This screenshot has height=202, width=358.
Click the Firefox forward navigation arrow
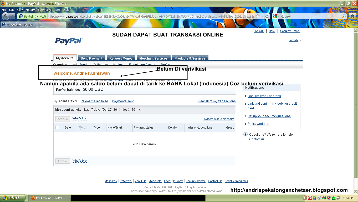point(12,16)
